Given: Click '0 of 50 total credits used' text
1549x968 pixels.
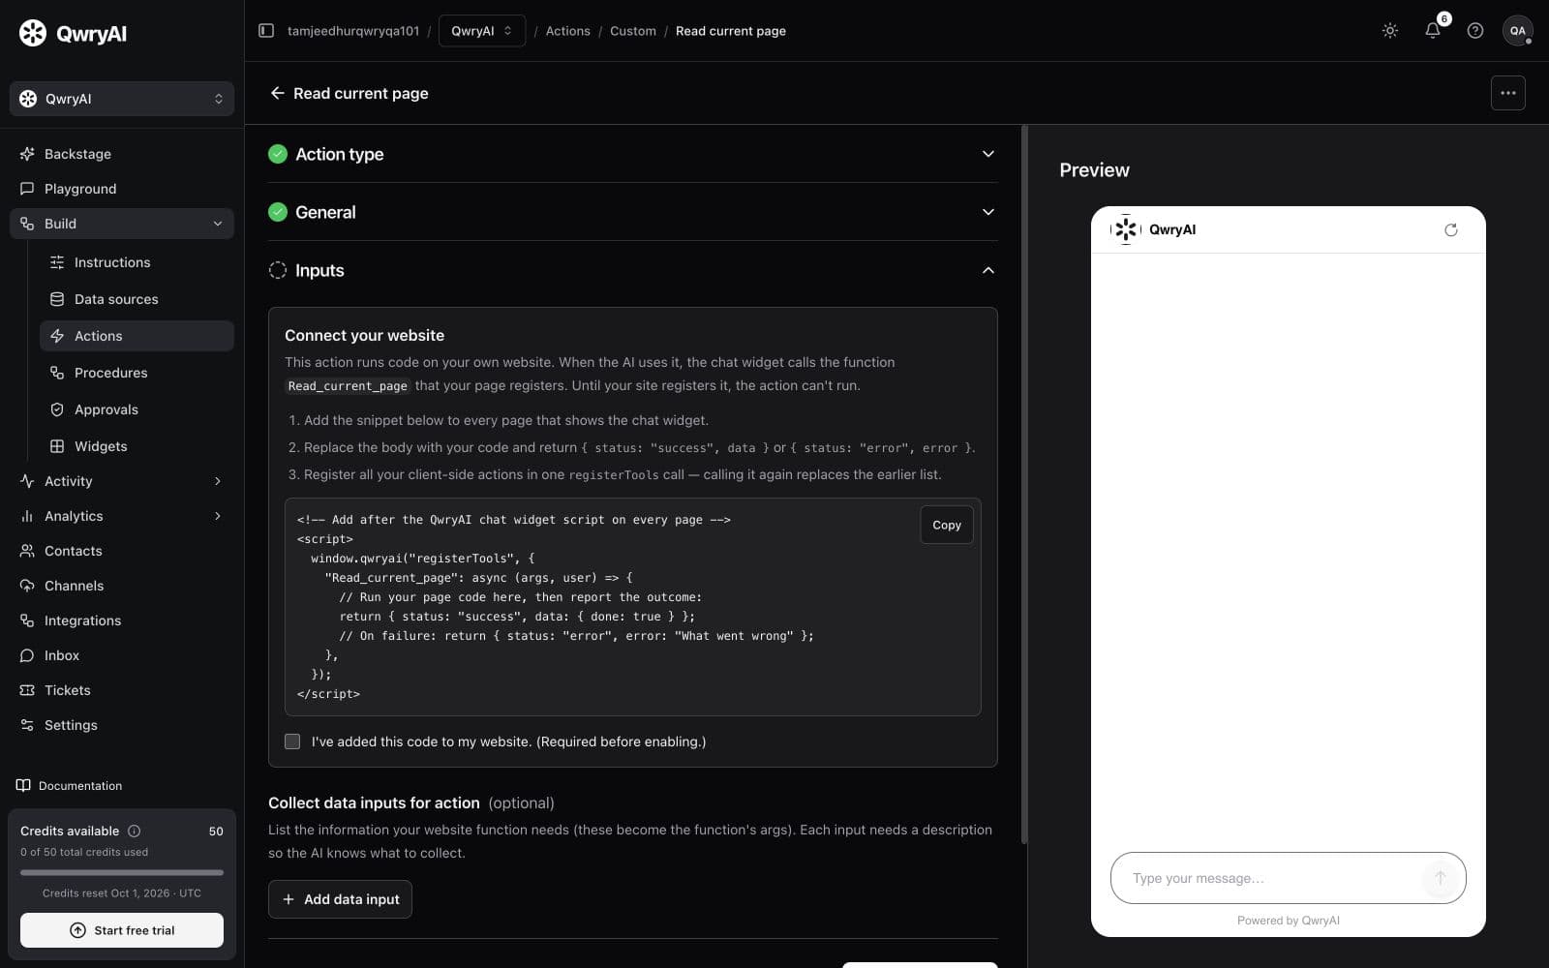Looking at the screenshot, I should [x=84, y=852].
